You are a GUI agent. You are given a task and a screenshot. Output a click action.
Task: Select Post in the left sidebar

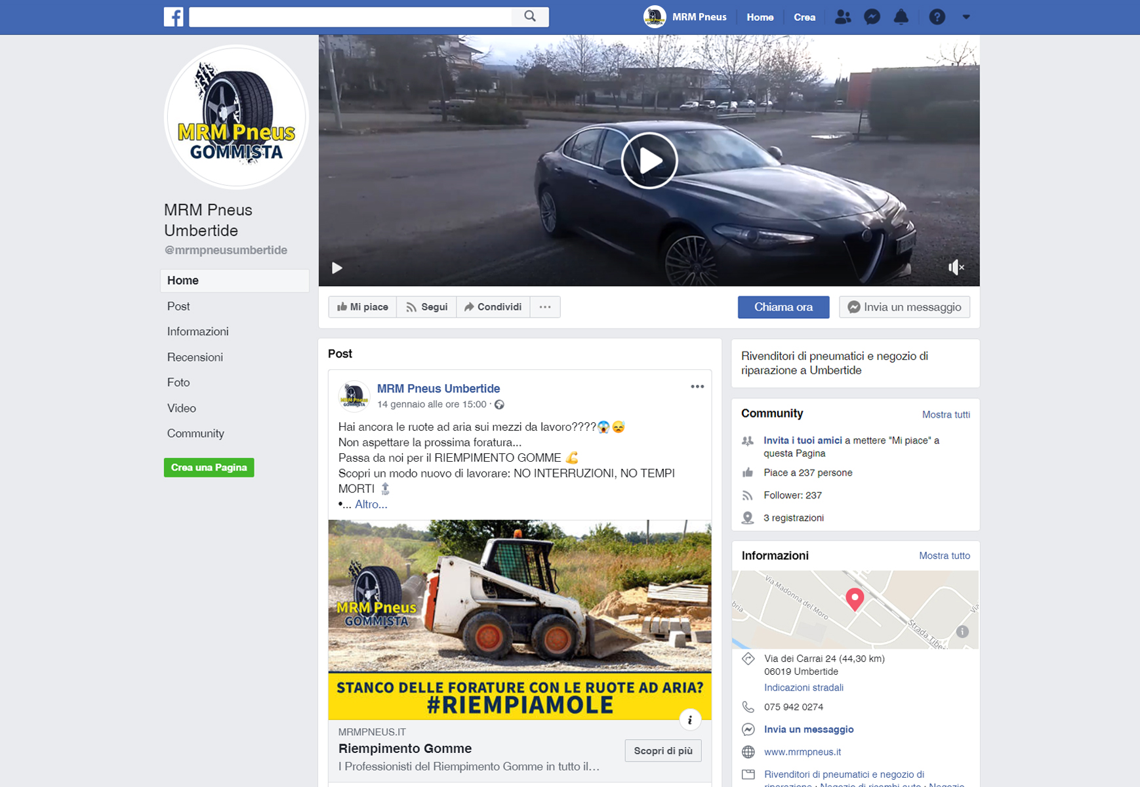[x=178, y=306]
